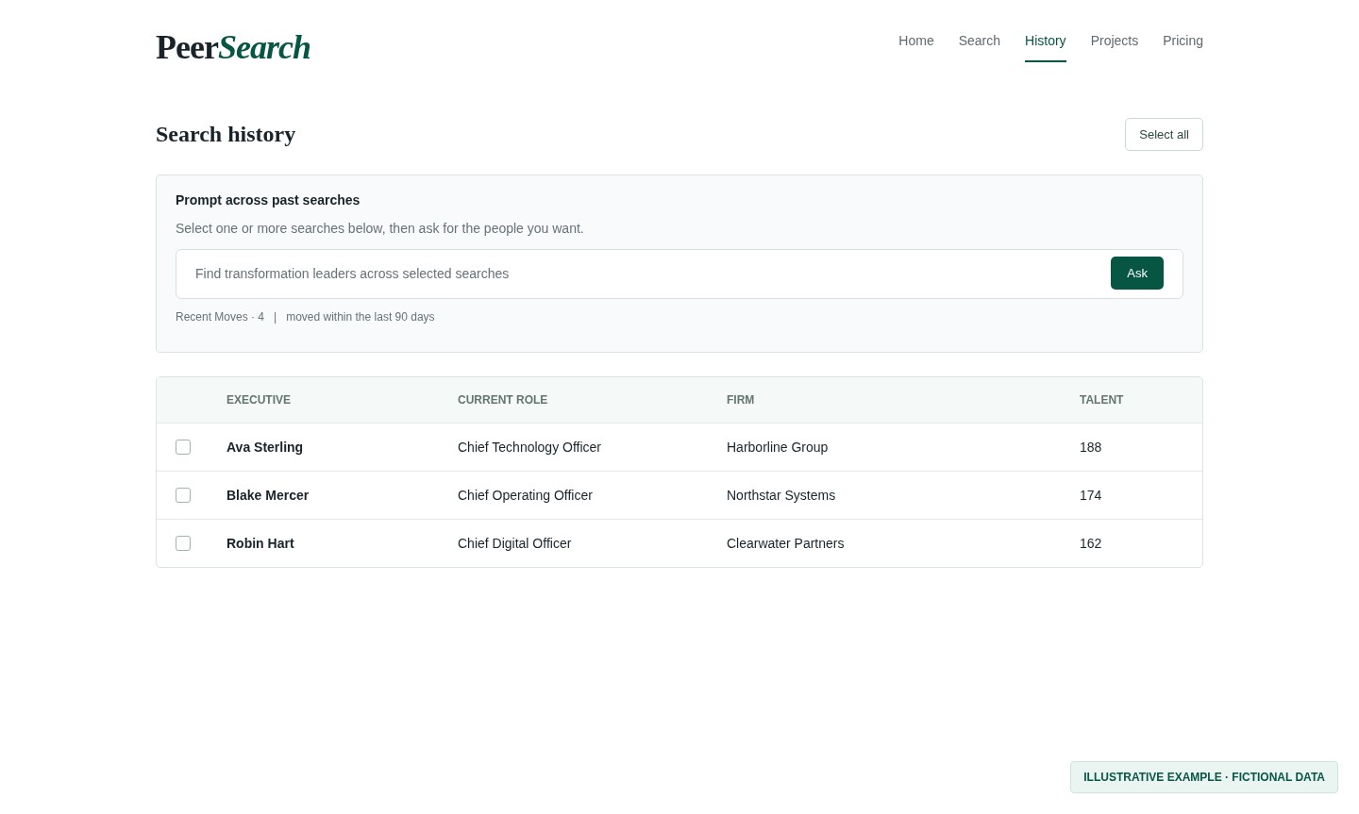Image resolution: width=1359 pixels, height=814 pixels.
Task: Click the Chief Digital Officer cell
Action: click(x=514, y=543)
